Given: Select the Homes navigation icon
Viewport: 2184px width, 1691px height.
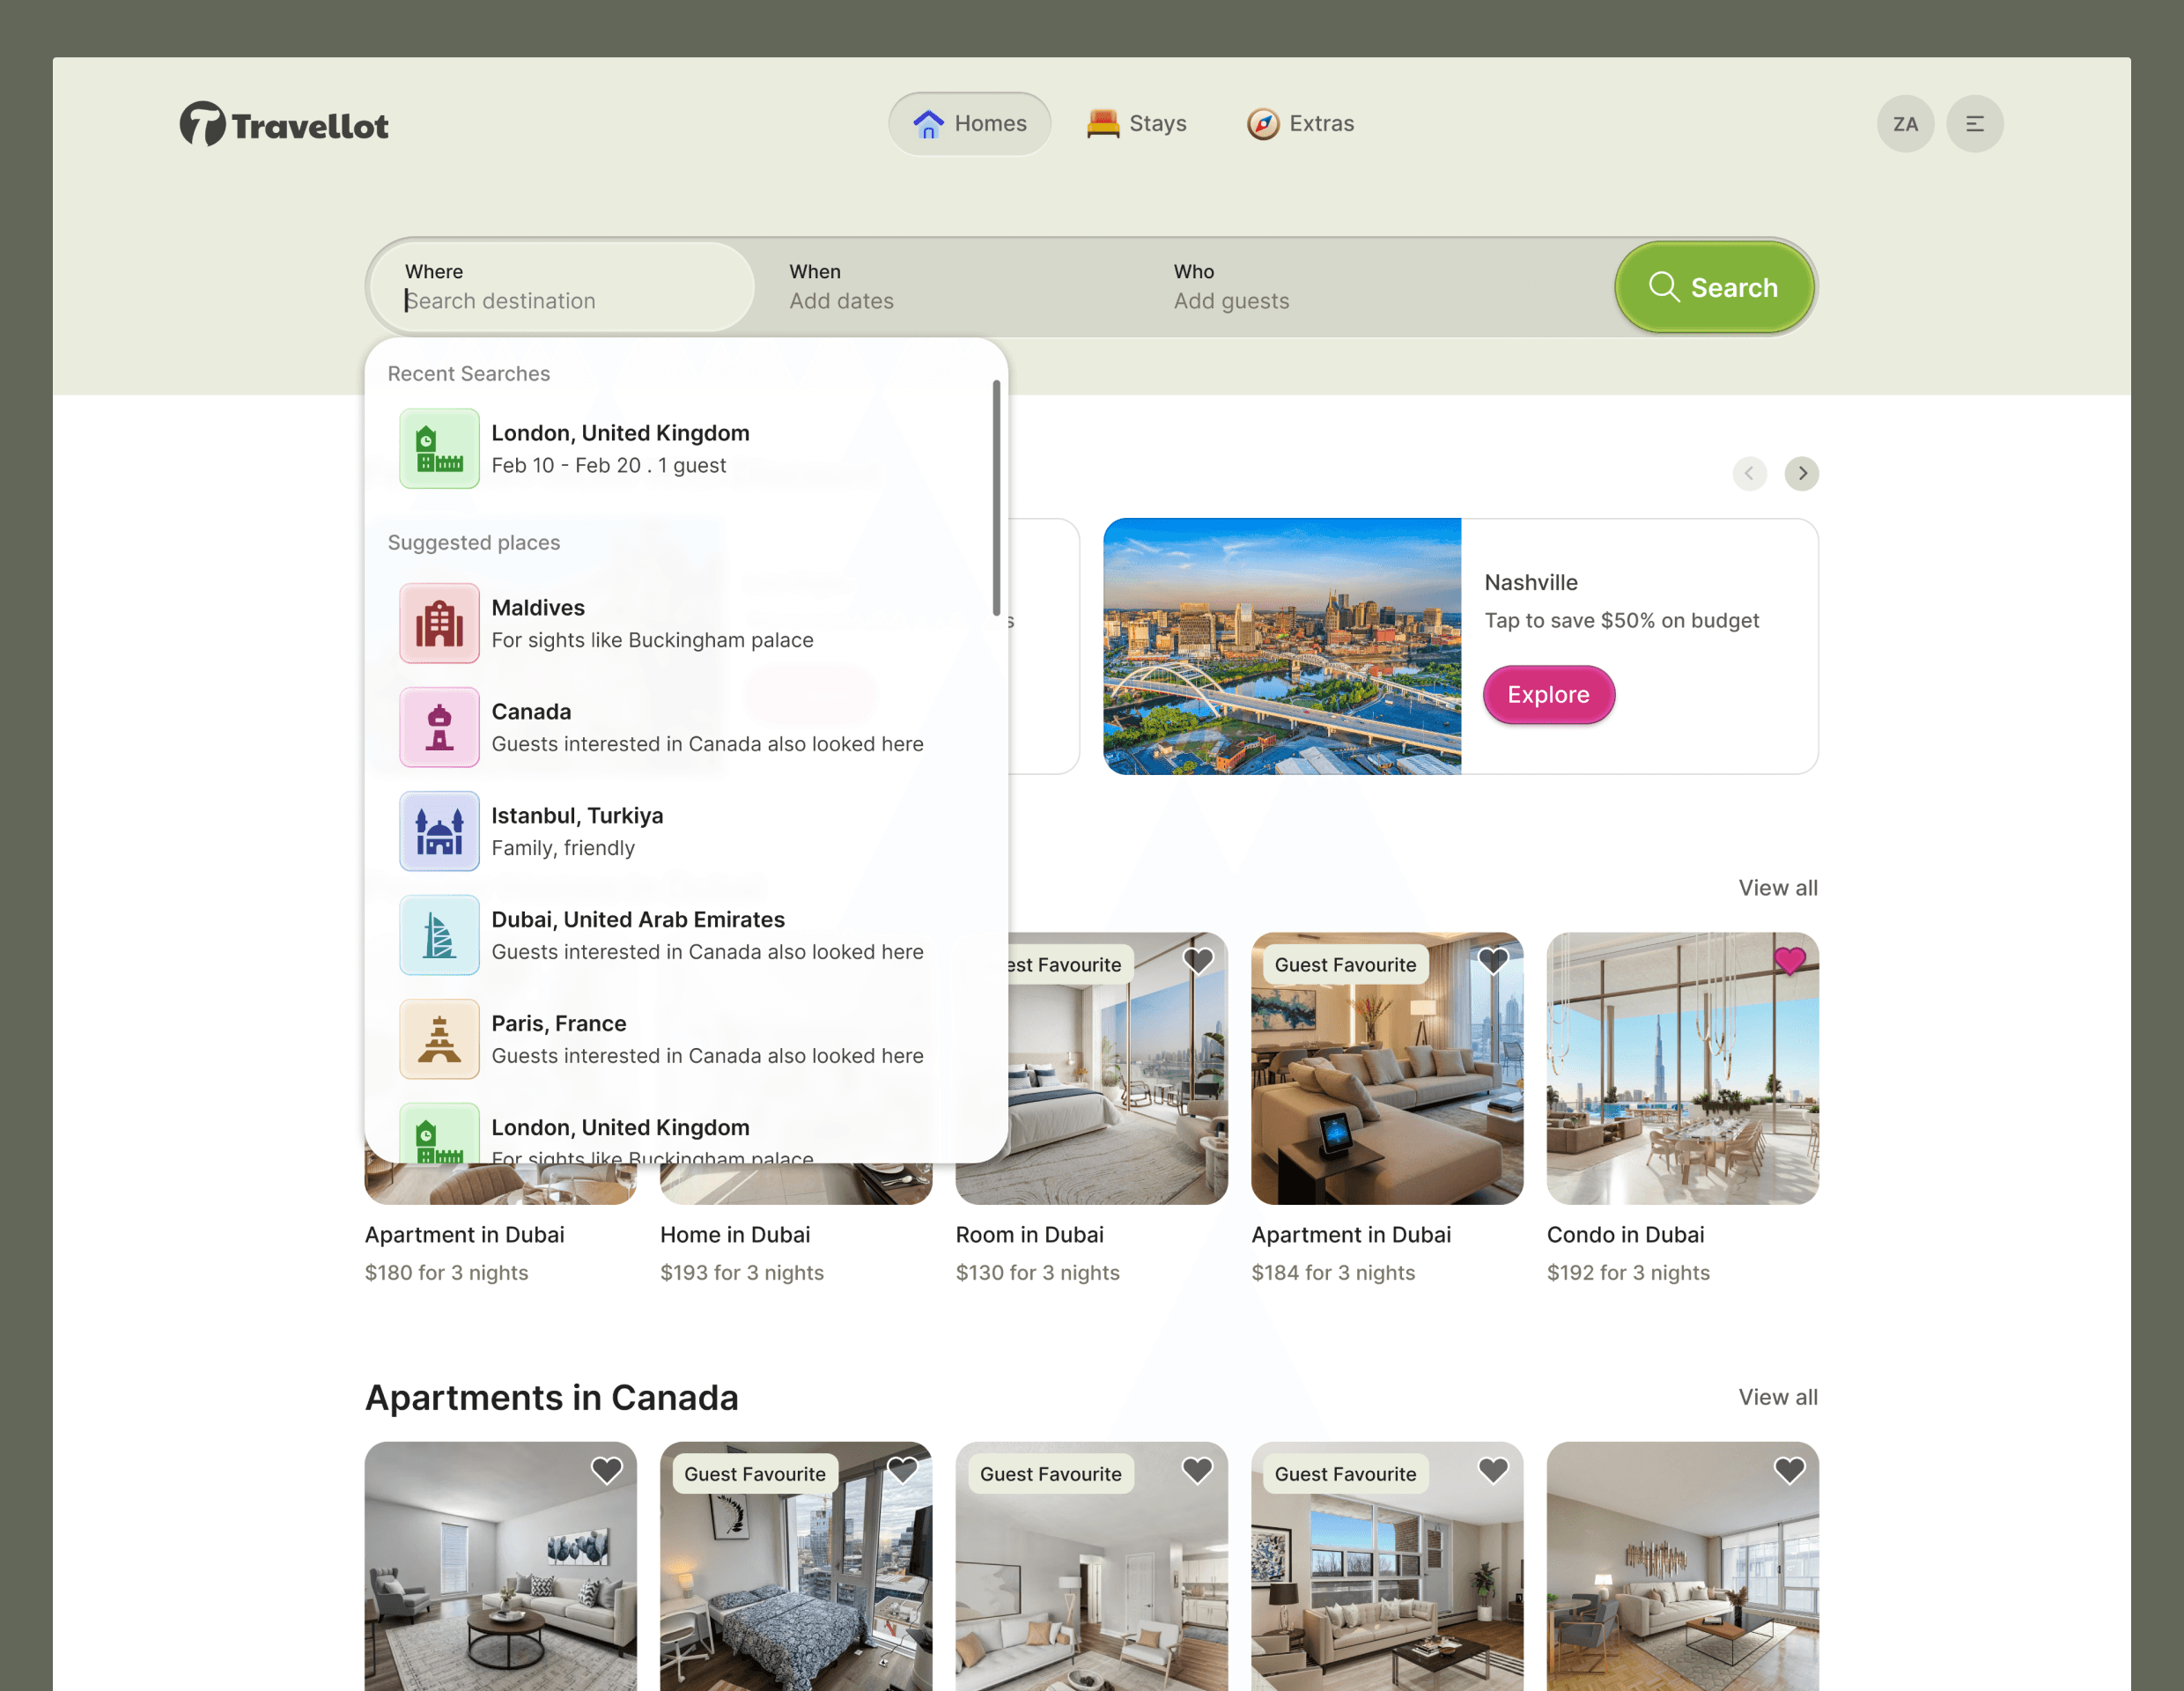Looking at the screenshot, I should click(x=928, y=123).
